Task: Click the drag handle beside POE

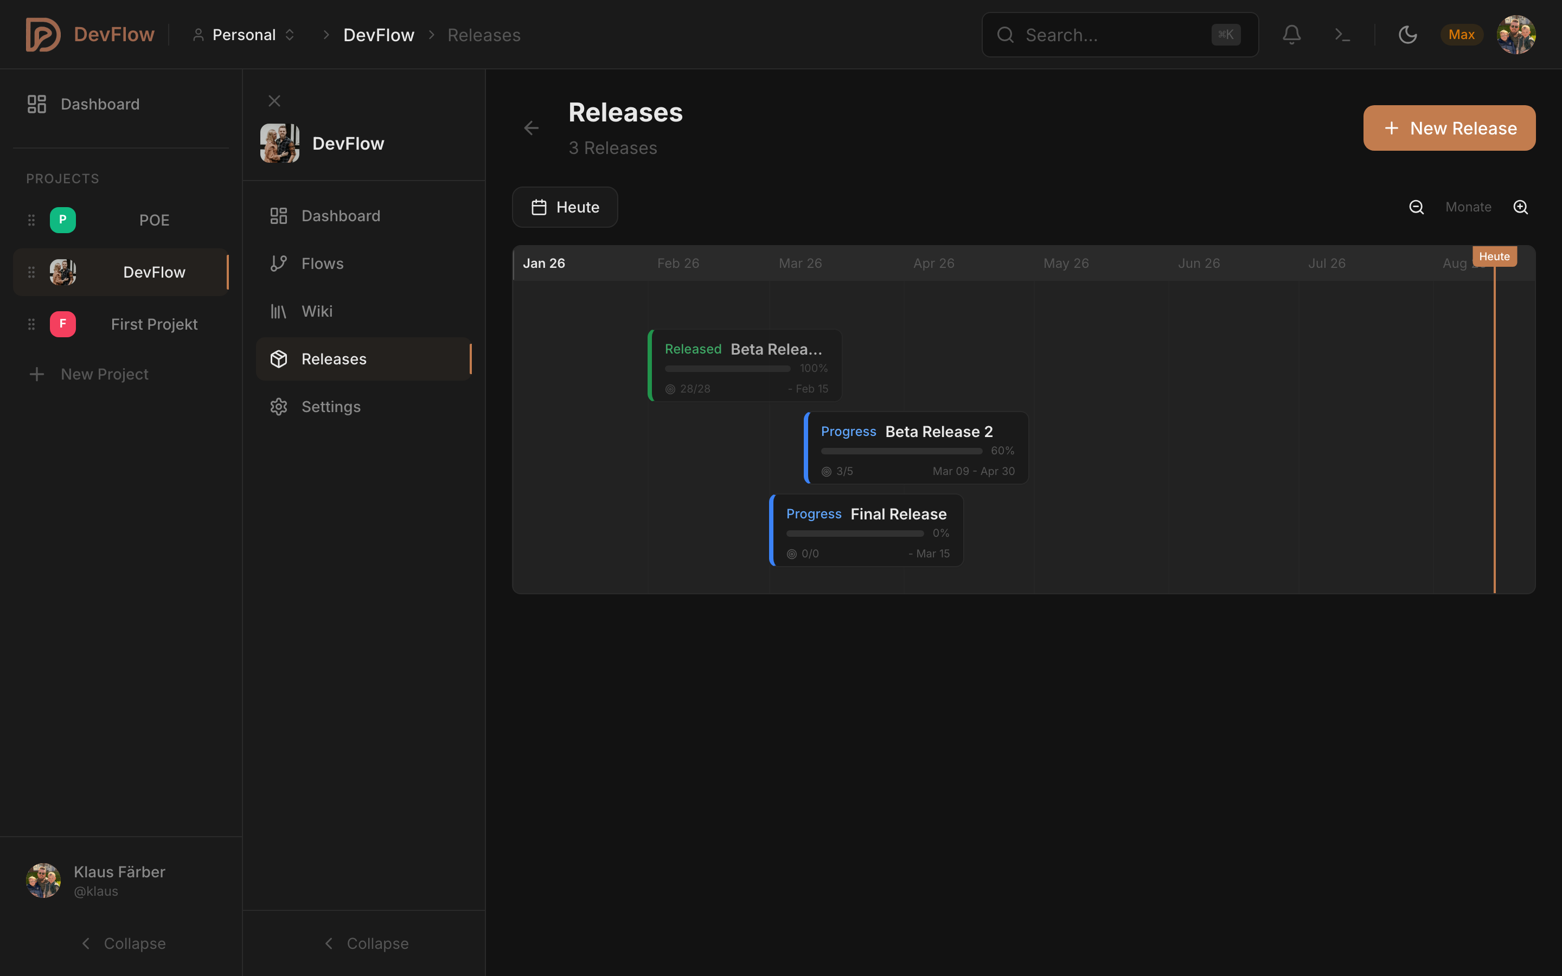Action: pos(31,220)
